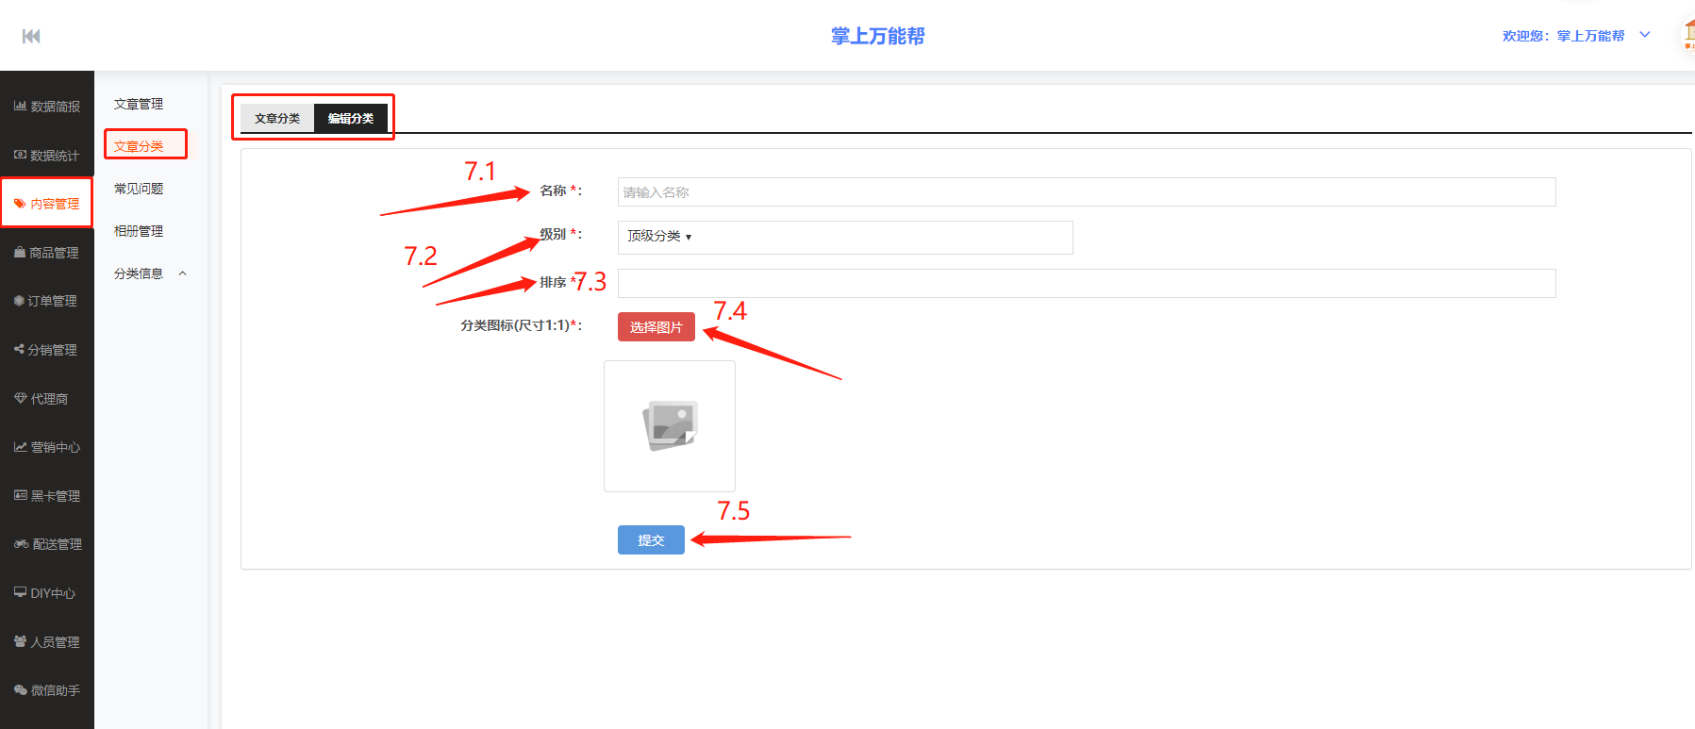Select the 编辑分类 tab
This screenshot has width=1695, height=729.
[x=351, y=119]
